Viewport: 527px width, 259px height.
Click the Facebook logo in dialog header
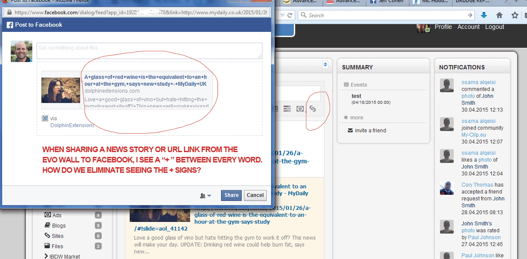9,25
